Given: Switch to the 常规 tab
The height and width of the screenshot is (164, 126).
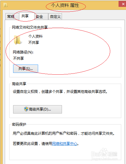Looking at the screenshot, I should click(x=11, y=16).
